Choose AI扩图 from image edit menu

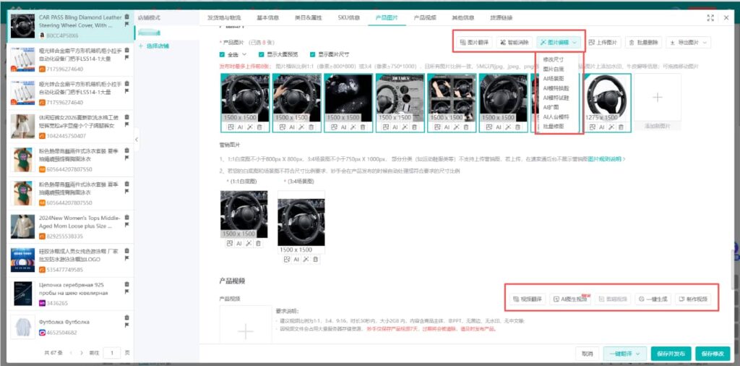tap(551, 107)
